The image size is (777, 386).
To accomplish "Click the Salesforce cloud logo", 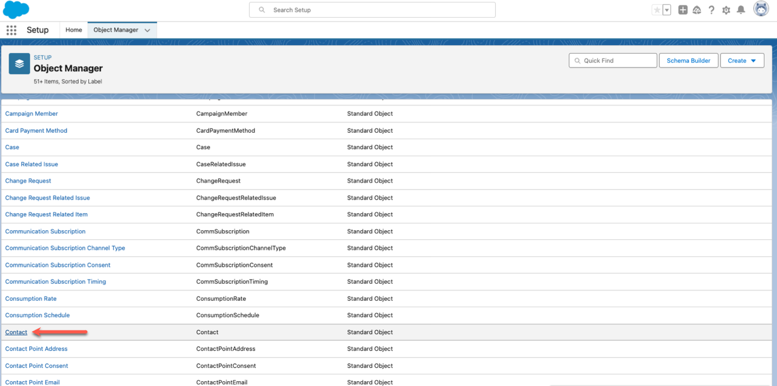I will pos(16,10).
